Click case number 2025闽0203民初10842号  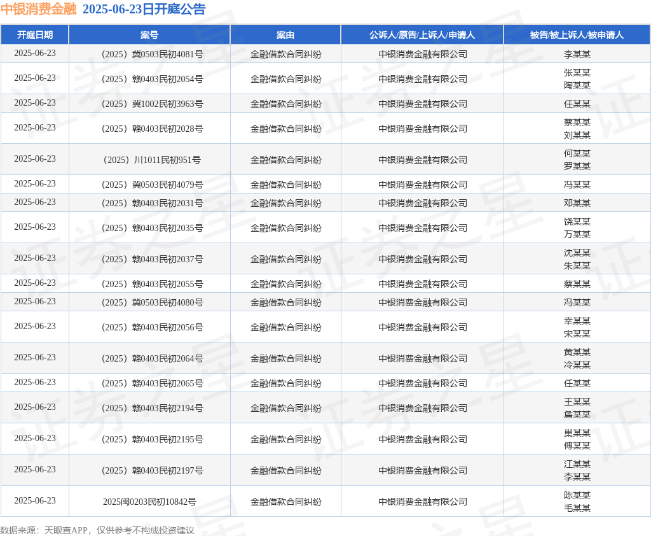point(149,502)
